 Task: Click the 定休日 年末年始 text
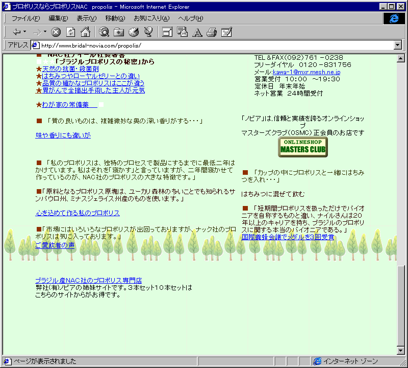pyautogui.click(x=279, y=86)
